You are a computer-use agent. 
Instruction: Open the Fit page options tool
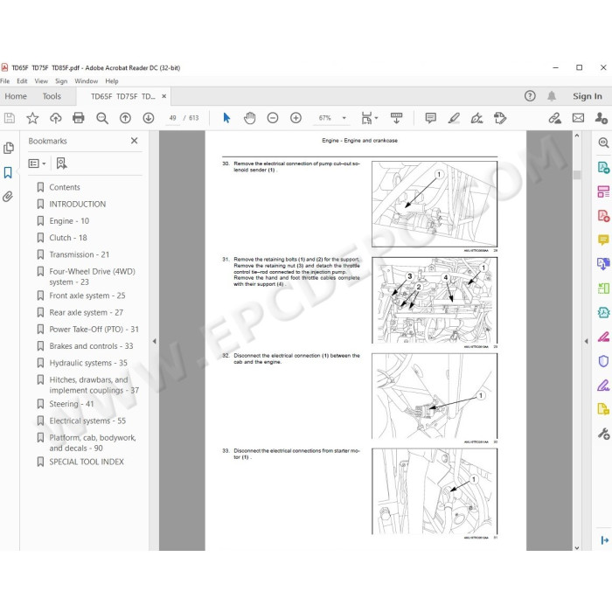[366, 118]
